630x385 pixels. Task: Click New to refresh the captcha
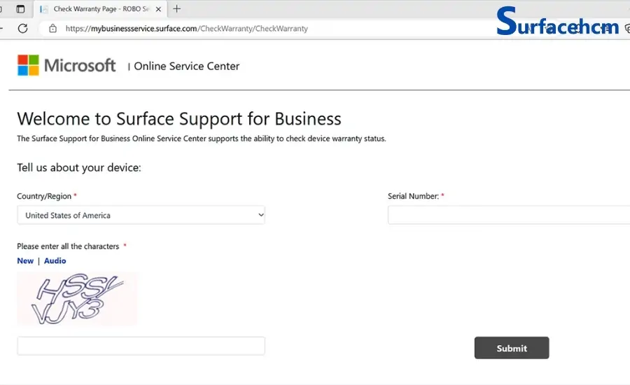point(25,261)
